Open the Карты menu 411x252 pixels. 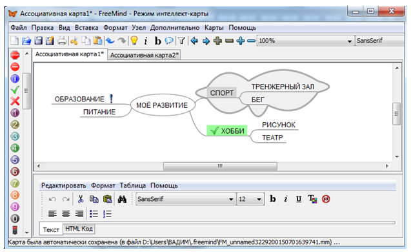(x=214, y=28)
